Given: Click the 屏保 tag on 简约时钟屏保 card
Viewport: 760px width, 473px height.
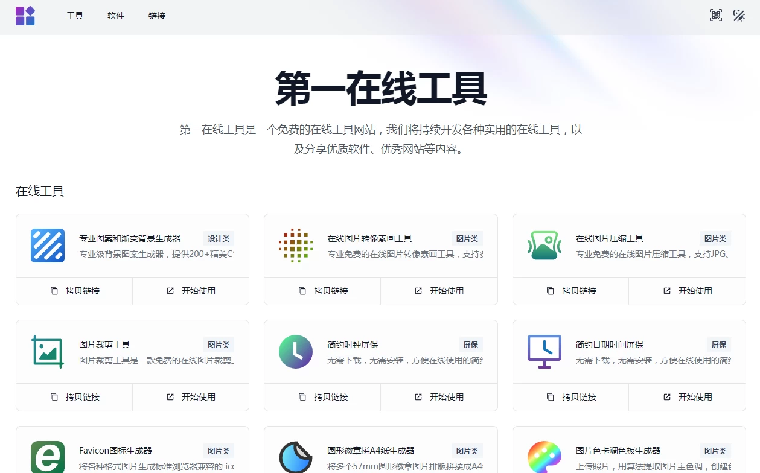Looking at the screenshot, I should [471, 344].
